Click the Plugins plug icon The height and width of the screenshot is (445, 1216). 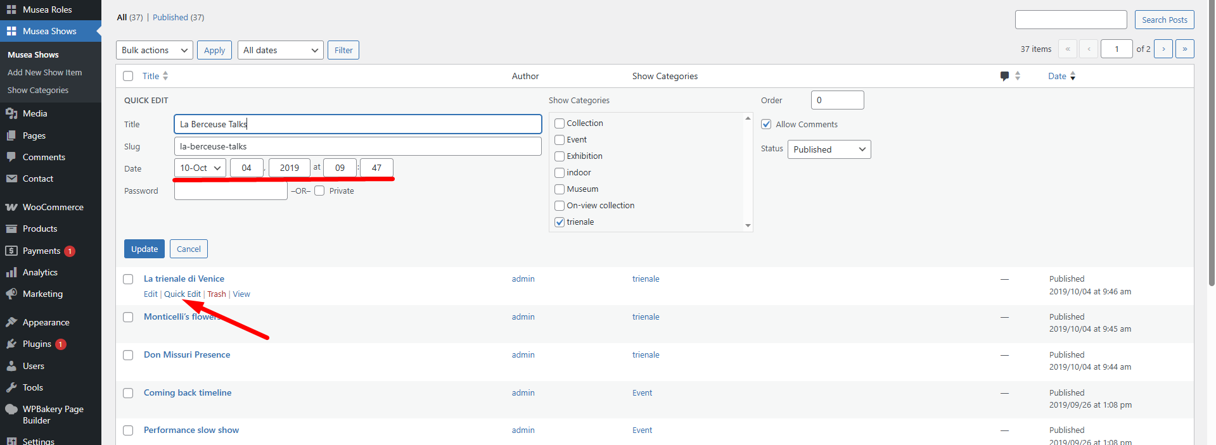click(x=11, y=344)
